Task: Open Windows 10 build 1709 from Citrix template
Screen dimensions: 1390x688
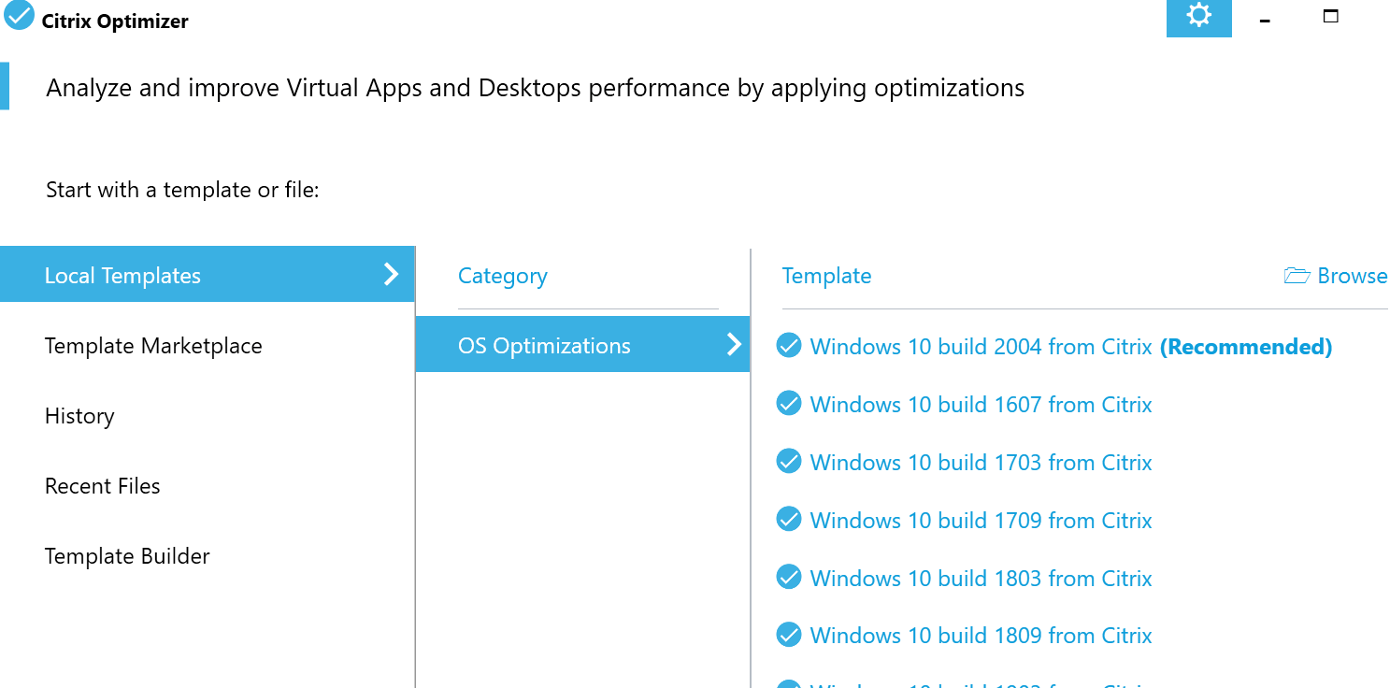Action: point(981,521)
